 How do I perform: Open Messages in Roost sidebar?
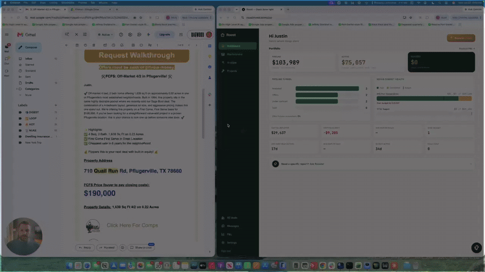pyautogui.click(x=238, y=226)
